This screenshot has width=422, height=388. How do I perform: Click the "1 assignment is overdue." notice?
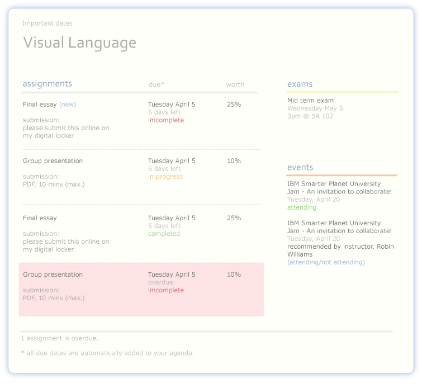pos(59,338)
